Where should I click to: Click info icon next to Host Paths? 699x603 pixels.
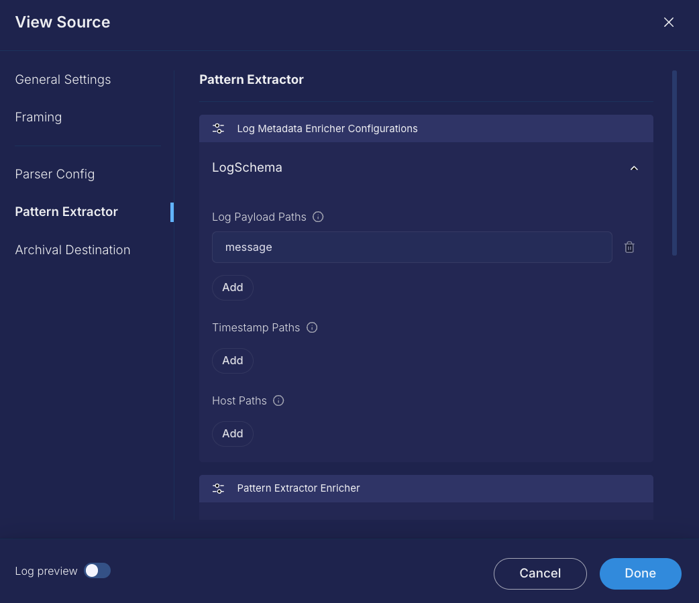tap(278, 400)
